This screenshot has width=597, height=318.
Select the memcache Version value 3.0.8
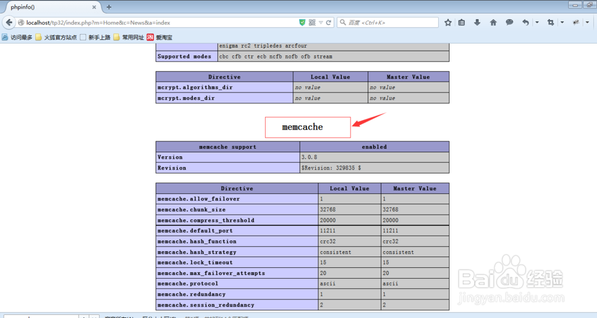[309, 157]
